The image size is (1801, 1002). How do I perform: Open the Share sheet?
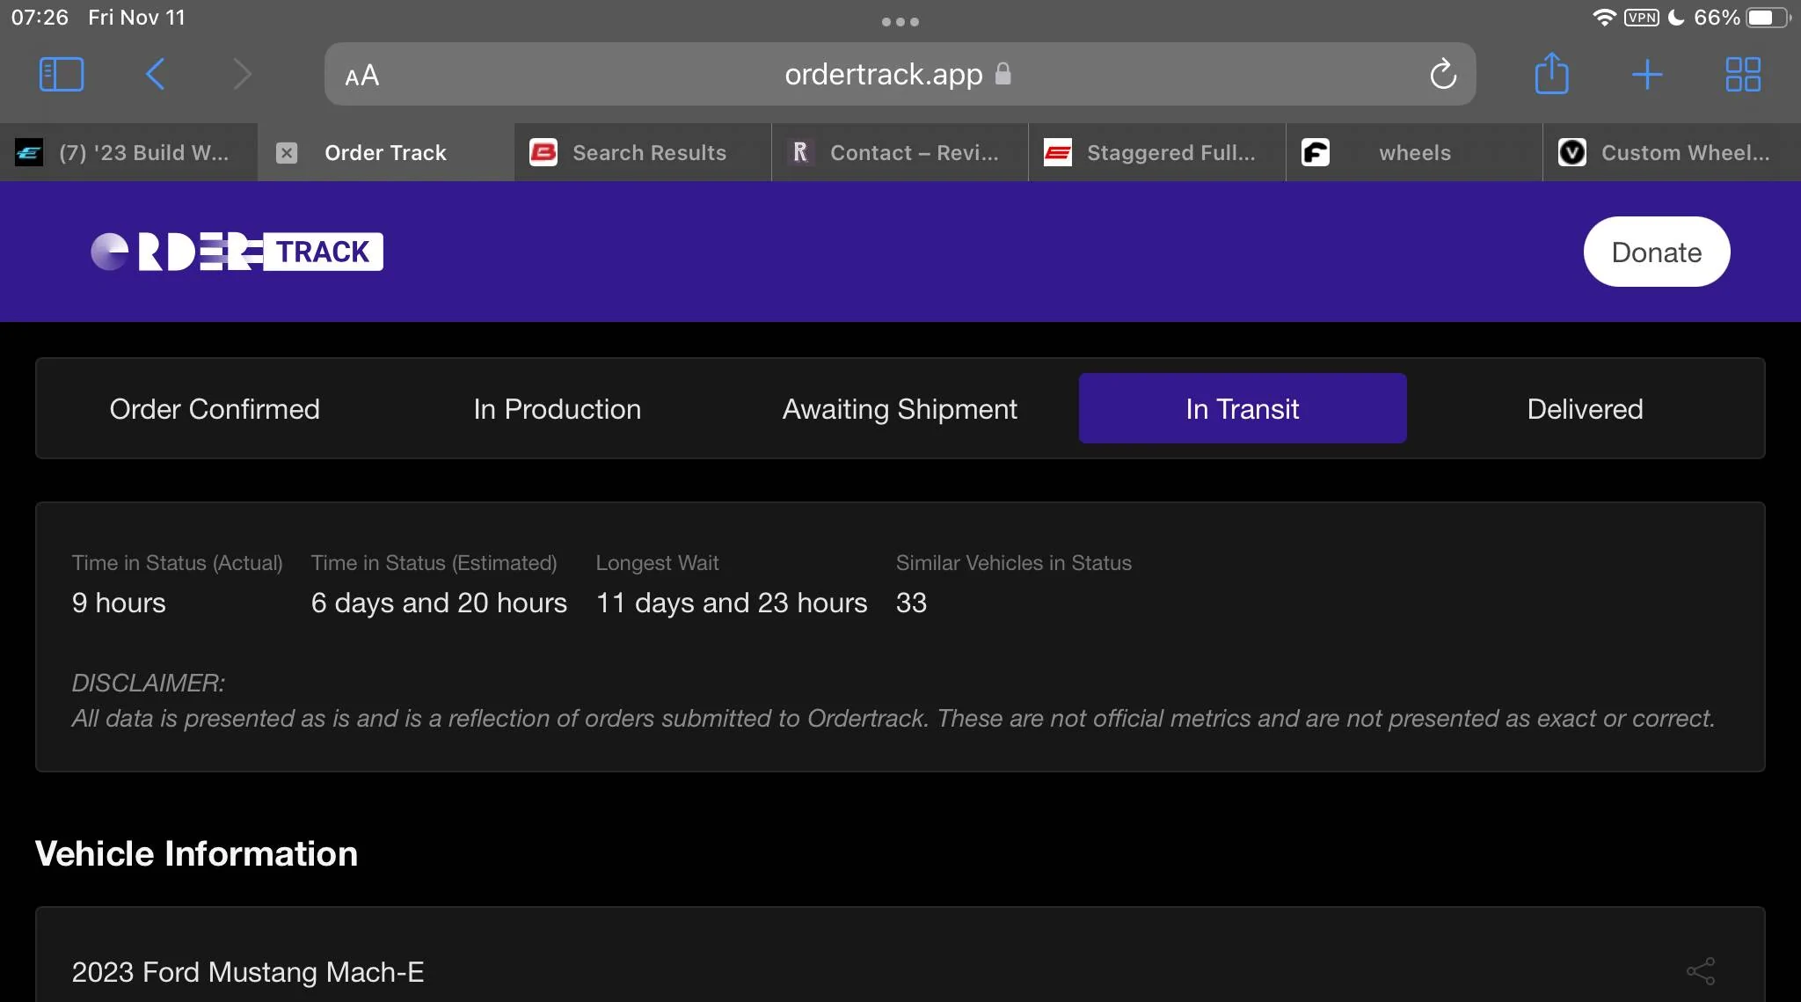[x=1551, y=73]
